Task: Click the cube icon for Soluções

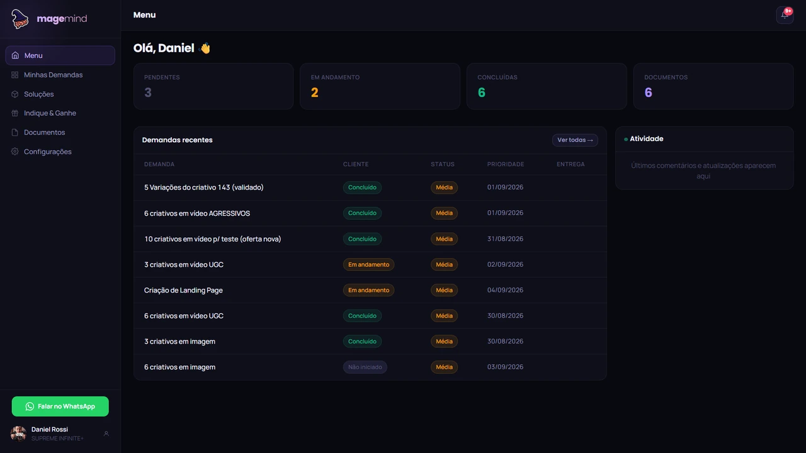Action: [15, 94]
